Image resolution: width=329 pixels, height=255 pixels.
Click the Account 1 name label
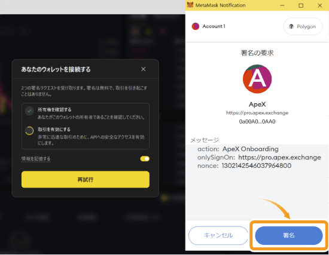[214, 26]
